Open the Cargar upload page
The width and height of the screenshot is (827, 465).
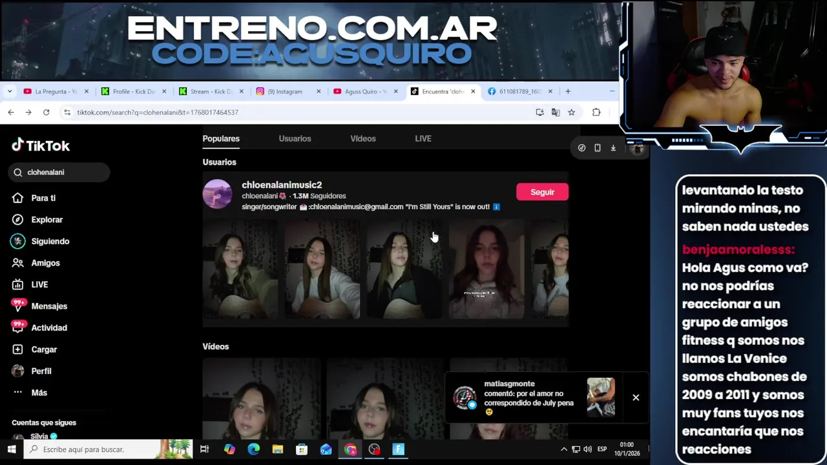tap(44, 349)
